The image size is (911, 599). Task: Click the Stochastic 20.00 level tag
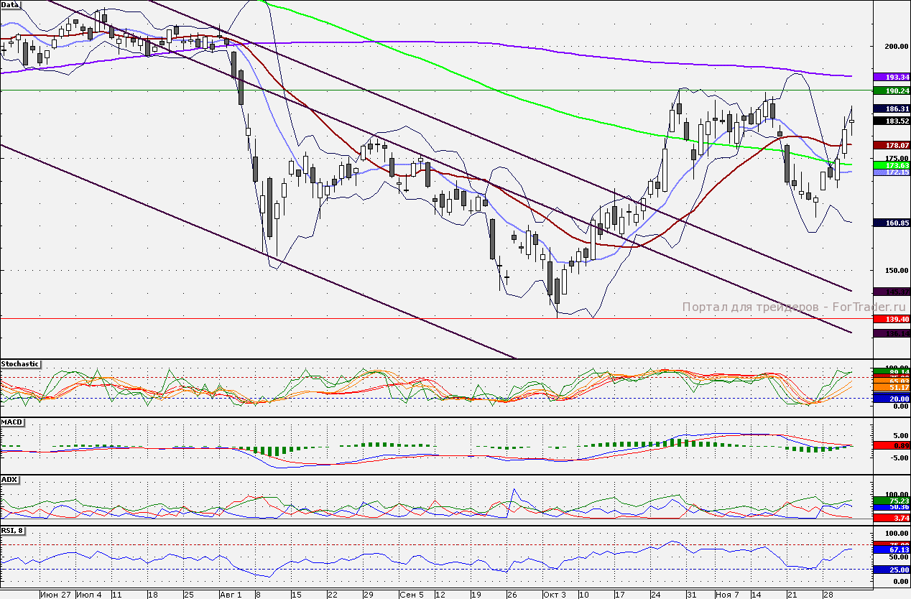[892, 399]
